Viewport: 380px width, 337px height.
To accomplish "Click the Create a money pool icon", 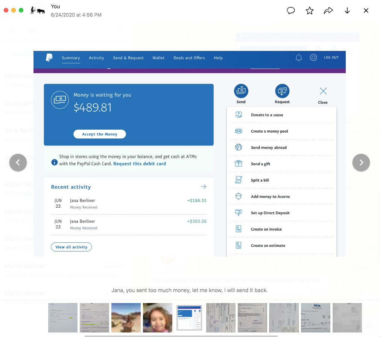I will (239, 131).
